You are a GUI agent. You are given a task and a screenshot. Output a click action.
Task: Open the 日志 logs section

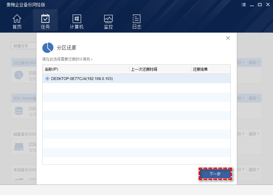pyautogui.click(x=136, y=22)
